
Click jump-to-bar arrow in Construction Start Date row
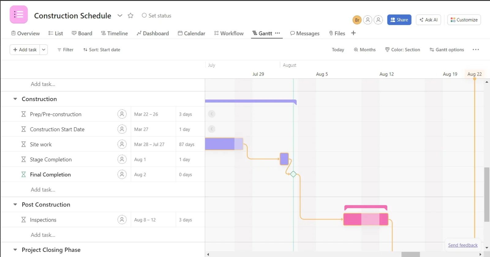coord(212,129)
